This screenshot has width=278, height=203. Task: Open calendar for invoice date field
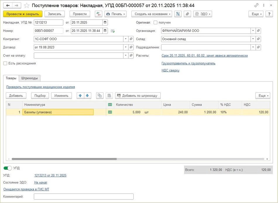105,23
